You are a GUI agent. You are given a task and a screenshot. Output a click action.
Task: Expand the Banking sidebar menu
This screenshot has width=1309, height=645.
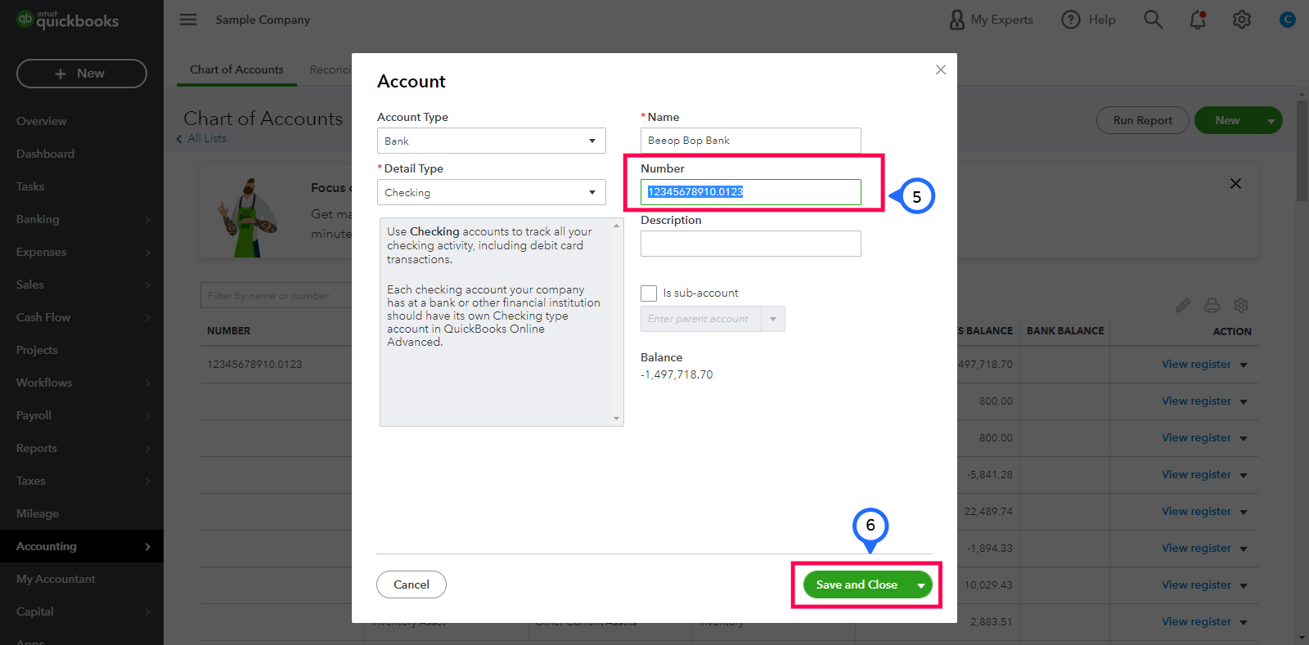pos(82,219)
